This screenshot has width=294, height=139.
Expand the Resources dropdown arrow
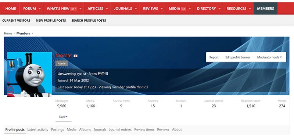(x=250, y=8)
